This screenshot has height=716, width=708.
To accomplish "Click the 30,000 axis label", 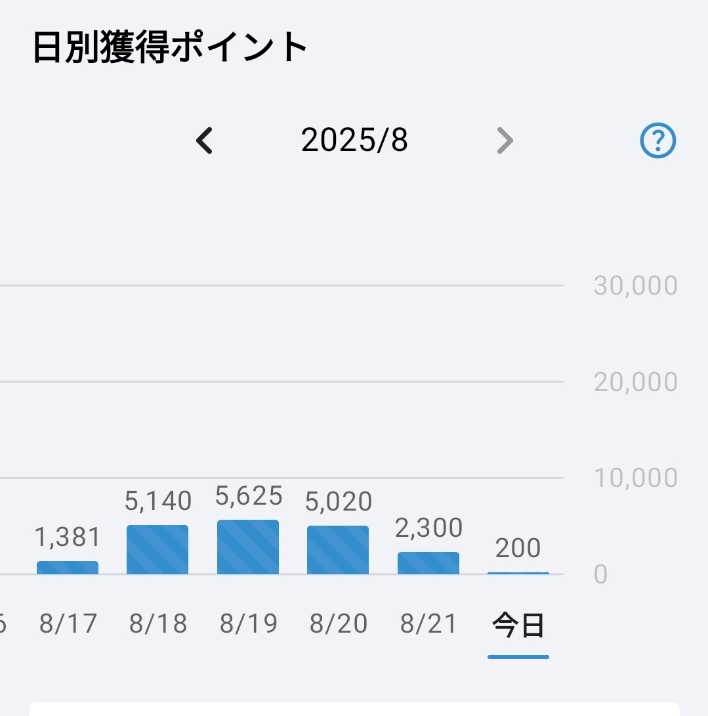I will click(635, 285).
